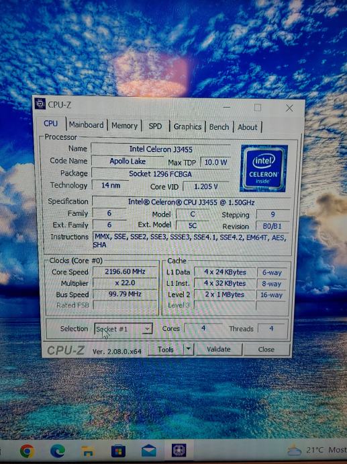The image size is (347, 464).
Task: Open the Mail app taskbar icon
Action: click(x=149, y=451)
